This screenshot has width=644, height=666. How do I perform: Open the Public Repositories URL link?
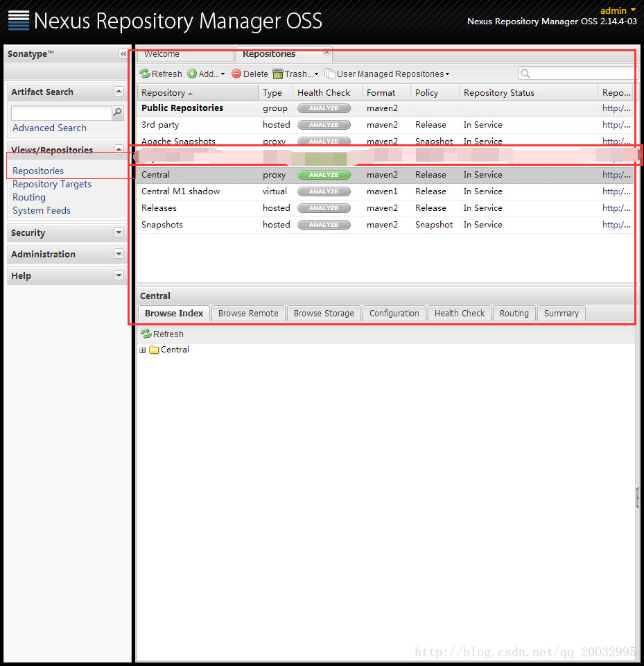(x=616, y=108)
